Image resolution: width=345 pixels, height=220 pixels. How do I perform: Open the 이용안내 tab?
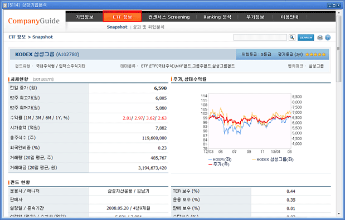pyautogui.click(x=290, y=17)
